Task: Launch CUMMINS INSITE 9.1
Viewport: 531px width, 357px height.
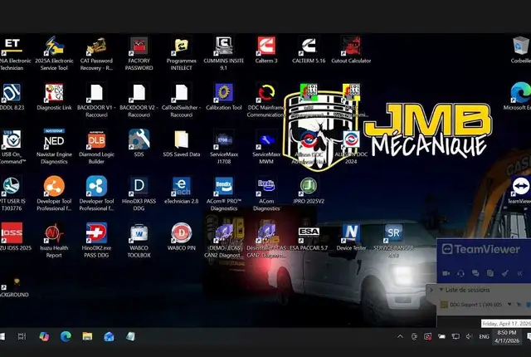Action: (224, 53)
